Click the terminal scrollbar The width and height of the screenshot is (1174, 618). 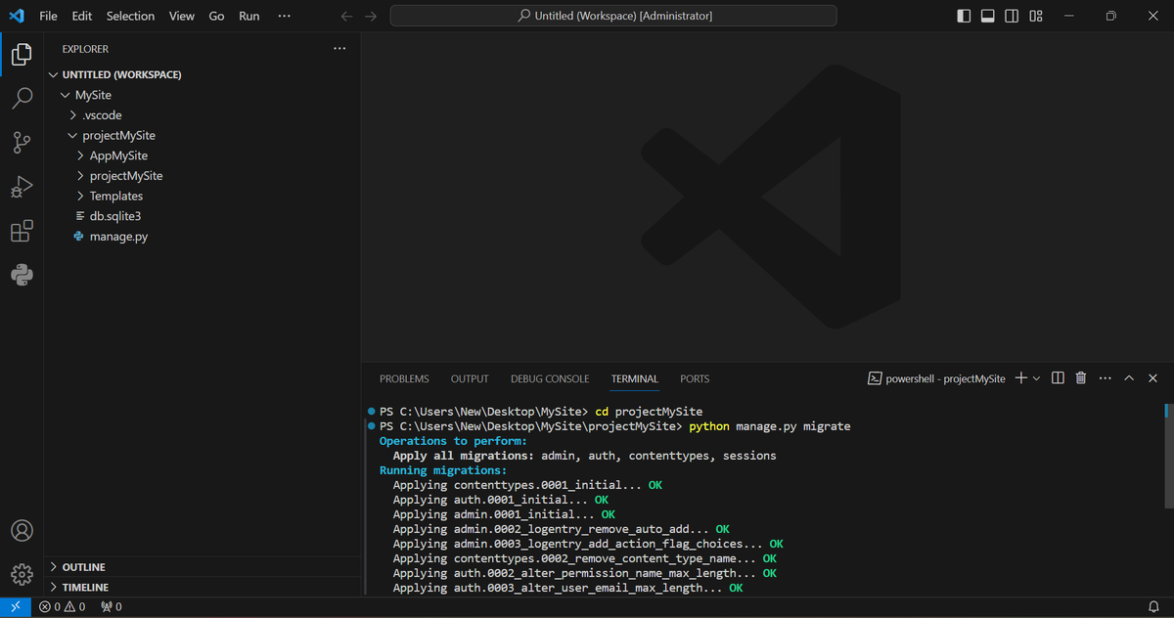point(1167,455)
